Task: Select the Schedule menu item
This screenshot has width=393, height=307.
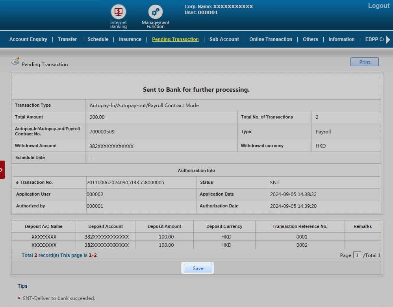Action: click(x=98, y=39)
